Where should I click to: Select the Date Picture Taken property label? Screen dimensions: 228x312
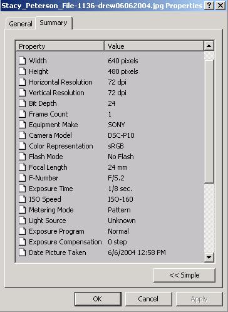pyautogui.click(x=58, y=252)
